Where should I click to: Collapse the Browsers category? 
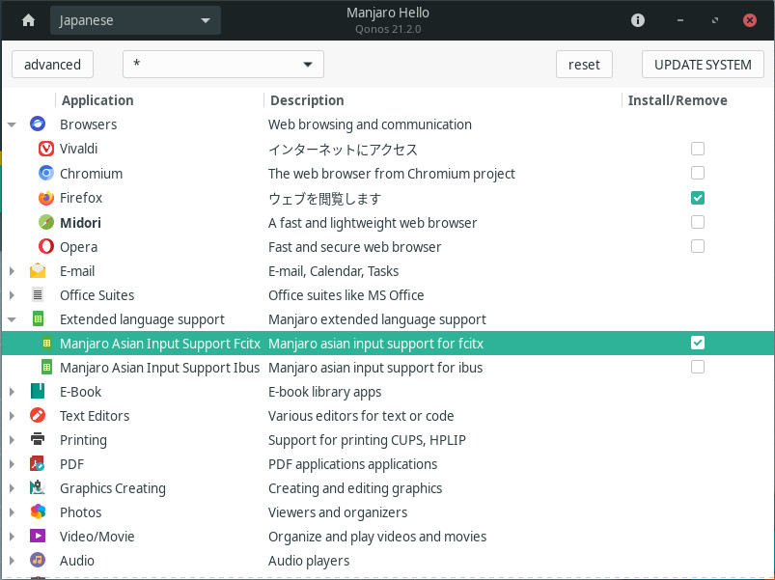(12, 124)
